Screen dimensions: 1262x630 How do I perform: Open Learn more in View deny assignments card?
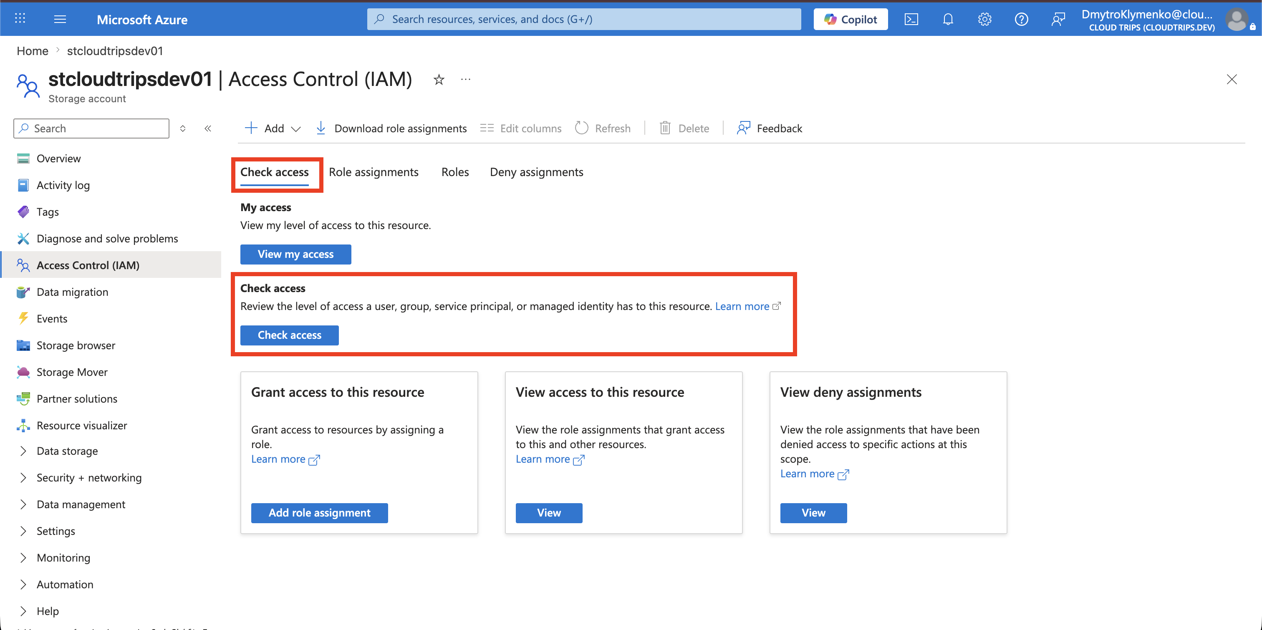[814, 474]
